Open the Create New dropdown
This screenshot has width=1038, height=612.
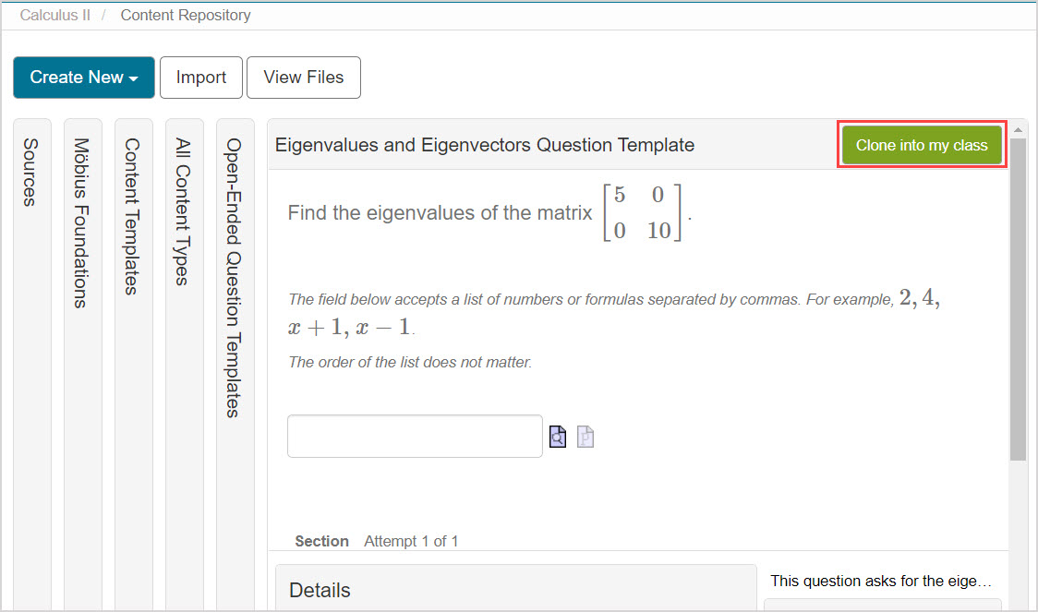[84, 78]
